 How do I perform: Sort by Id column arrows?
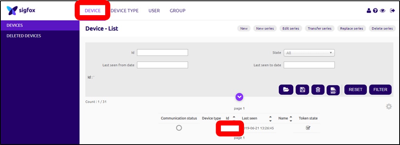tap(234, 118)
